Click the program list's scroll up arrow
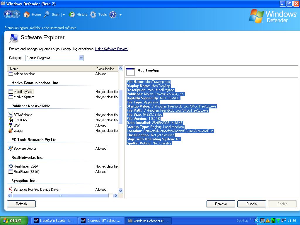 tap(120, 69)
